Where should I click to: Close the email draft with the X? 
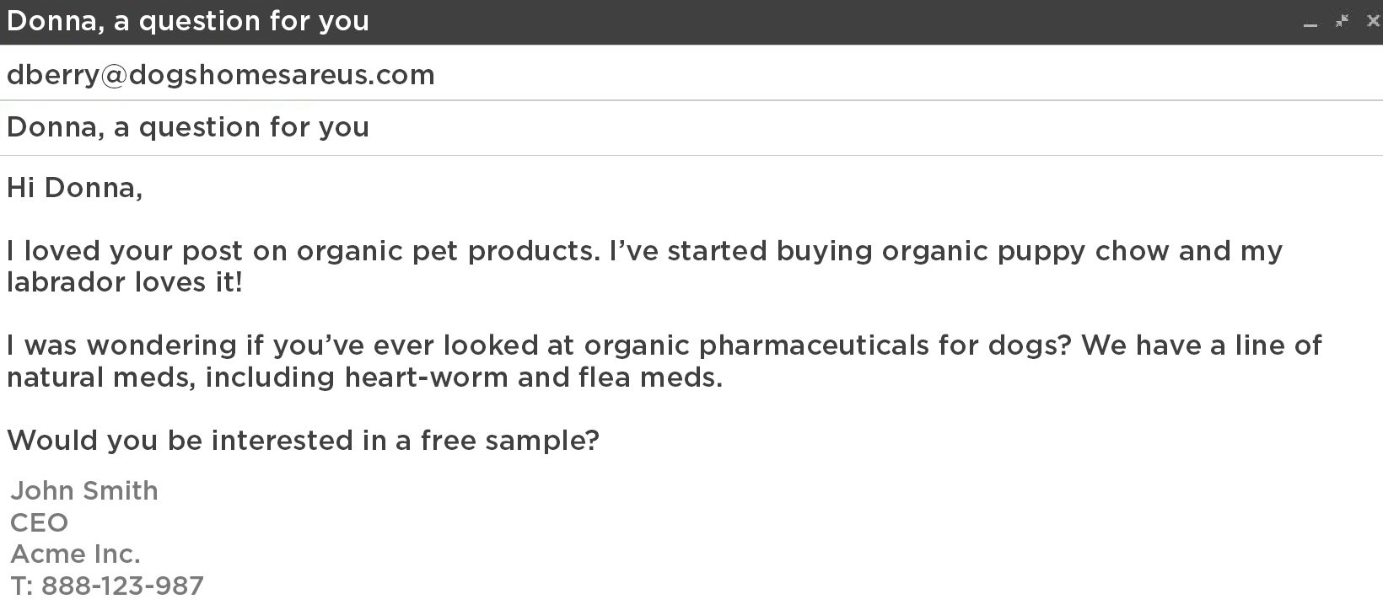1373,21
